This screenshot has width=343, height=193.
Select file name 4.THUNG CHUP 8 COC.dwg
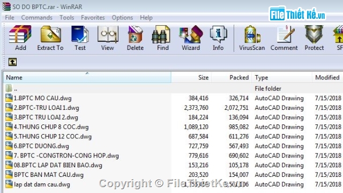click(x=51, y=127)
